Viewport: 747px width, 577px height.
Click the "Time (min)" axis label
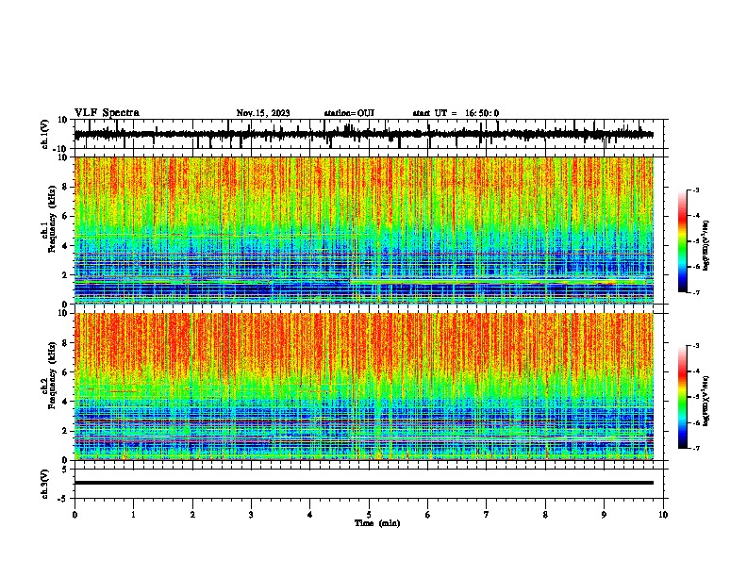click(377, 523)
